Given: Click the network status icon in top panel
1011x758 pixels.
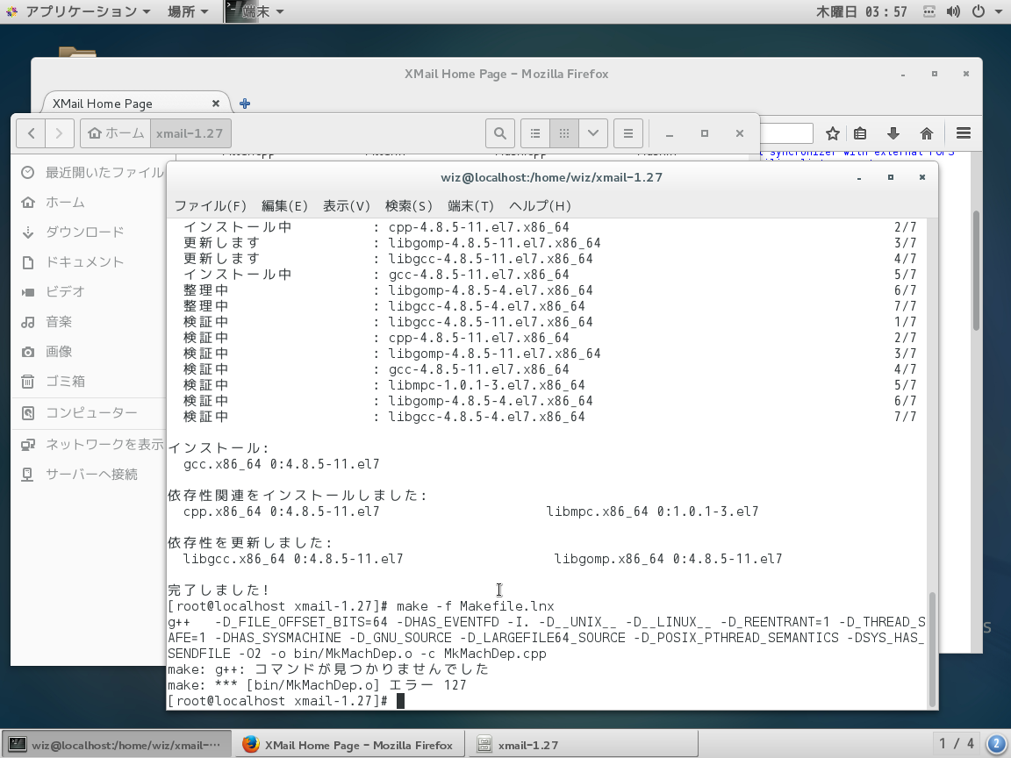Looking at the screenshot, I should tap(929, 11).
